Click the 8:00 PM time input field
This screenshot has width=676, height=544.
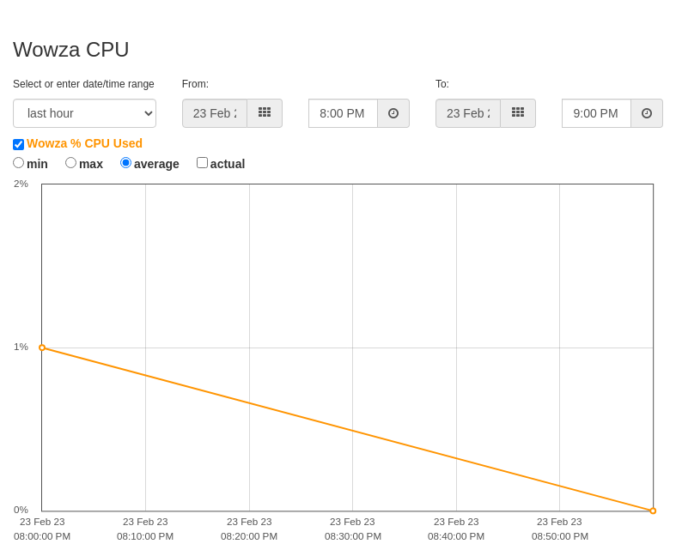tap(344, 113)
